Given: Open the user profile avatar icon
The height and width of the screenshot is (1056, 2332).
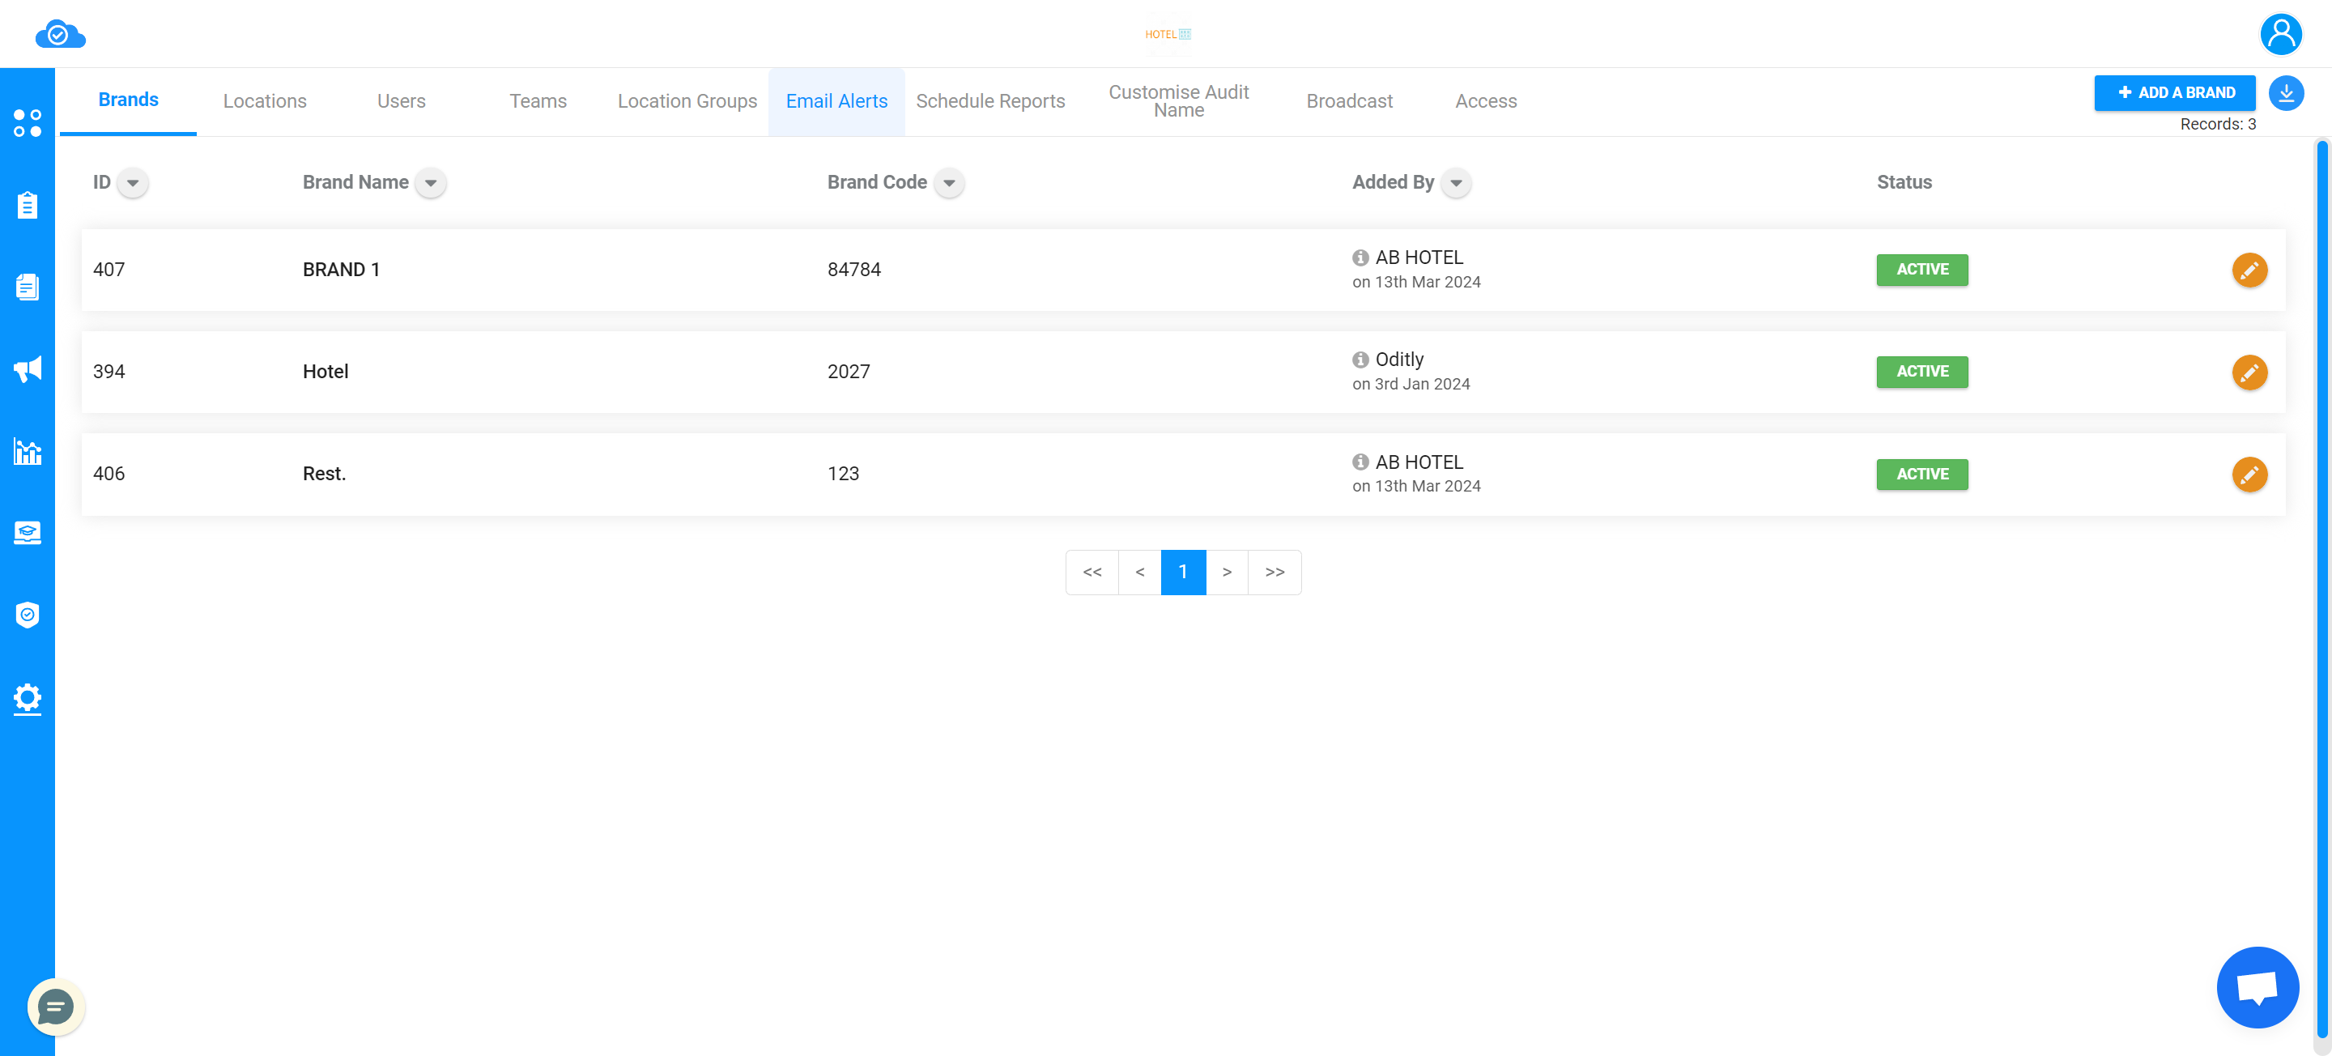Looking at the screenshot, I should tap(2280, 34).
